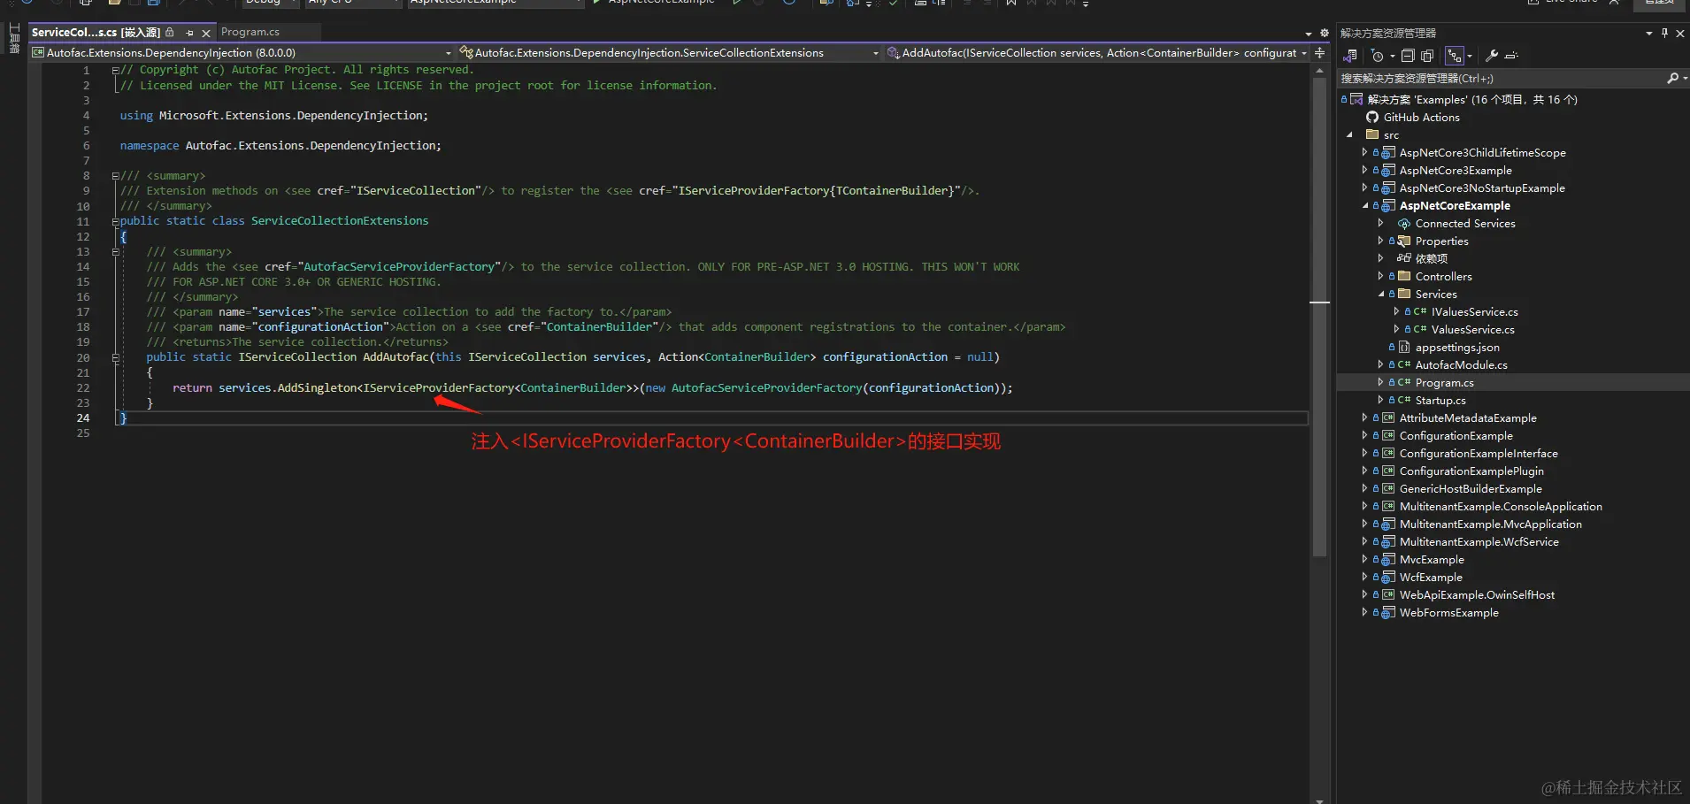Select the solution 'Examples' root node
Image resolution: width=1690 pixels, height=804 pixels.
tap(1471, 100)
